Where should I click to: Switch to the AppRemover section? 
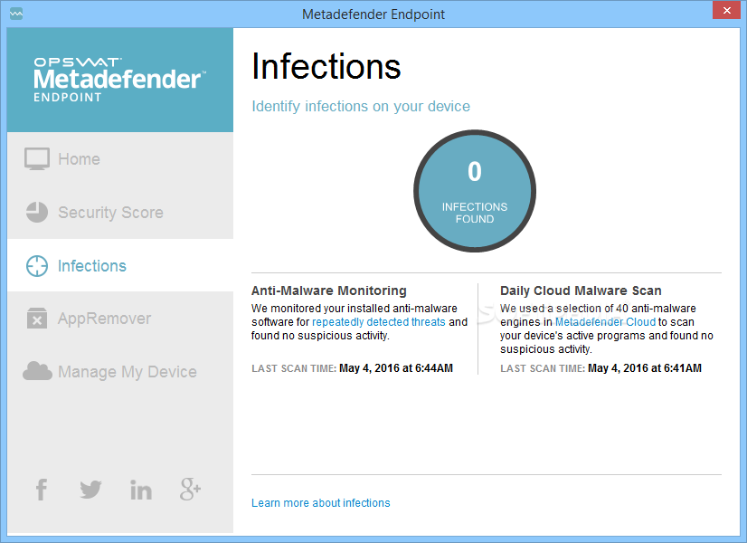coord(120,318)
